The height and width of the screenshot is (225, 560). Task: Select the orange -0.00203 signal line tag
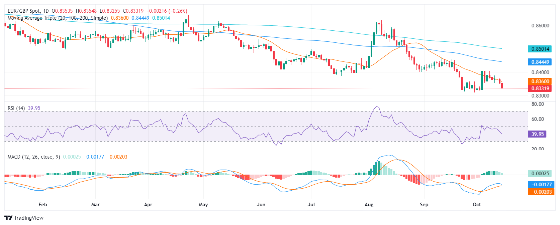click(540, 192)
